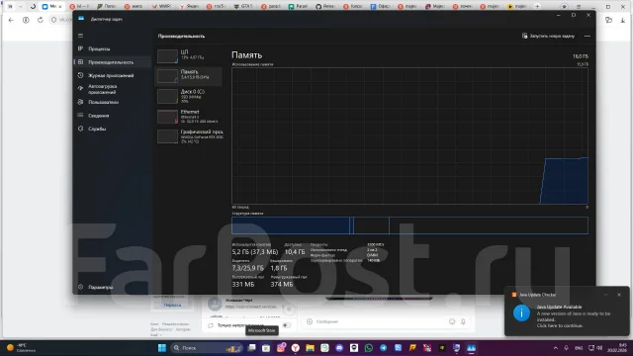Open the Java notification options dots
Viewport: 633px width, 356px height.
(x=606, y=295)
